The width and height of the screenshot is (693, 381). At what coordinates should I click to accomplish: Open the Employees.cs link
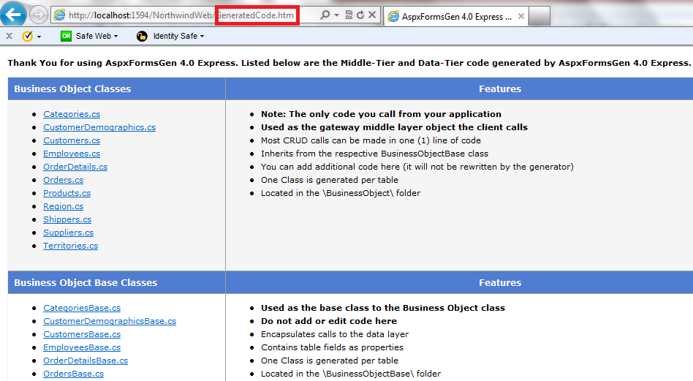tap(72, 154)
